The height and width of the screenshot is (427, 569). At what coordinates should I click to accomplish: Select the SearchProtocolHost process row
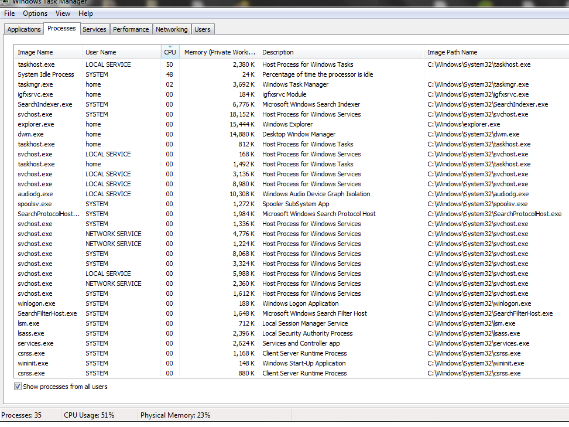point(292,214)
